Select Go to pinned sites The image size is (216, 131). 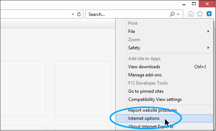pyautogui.click(x=146, y=91)
